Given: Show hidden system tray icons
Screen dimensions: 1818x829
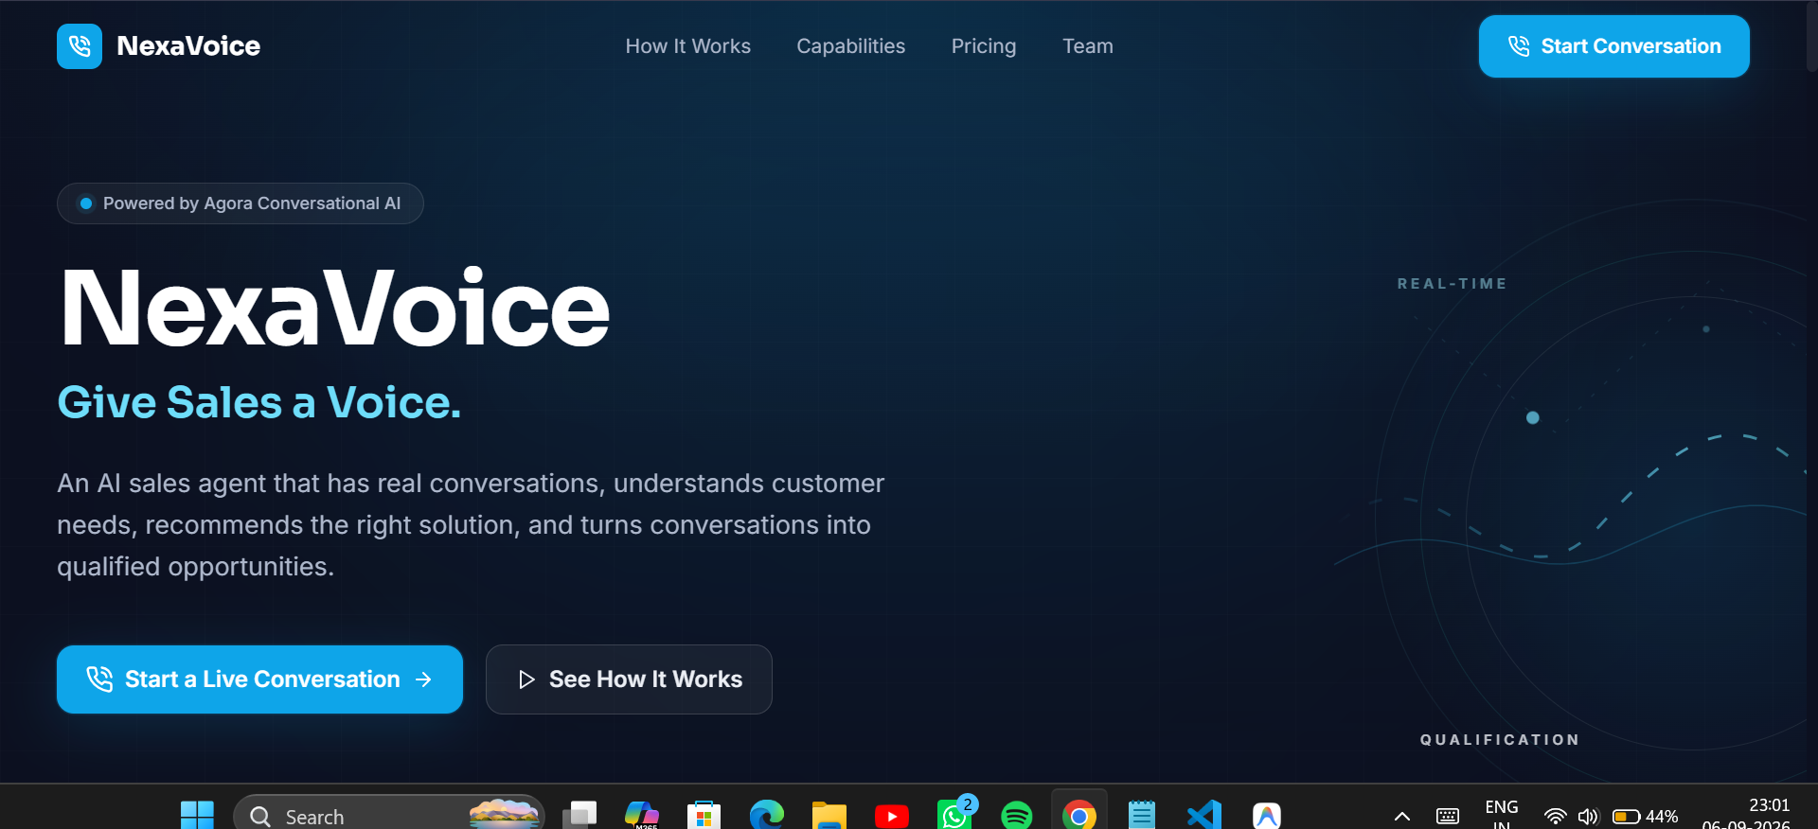Looking at the screenshot, I should click(1402, 817).
